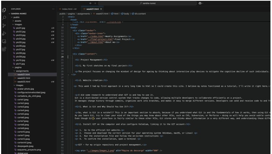Open pic02.jpg in explorer
Screen dimensions: 272x154
(x=21, y=31)
